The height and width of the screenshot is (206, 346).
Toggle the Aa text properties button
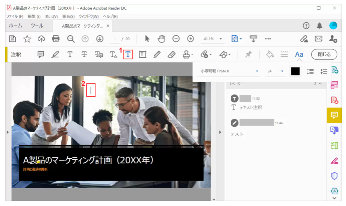pos(299,54)
